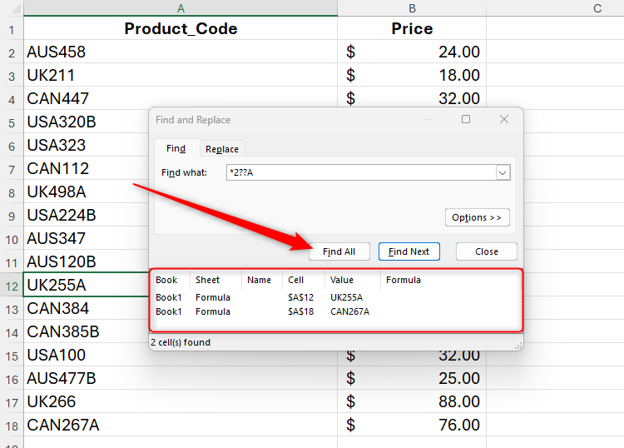The height and width of the screenshot is (448, 624).
Task: Switch to the Replace tab
Action: tap(222, 149)
